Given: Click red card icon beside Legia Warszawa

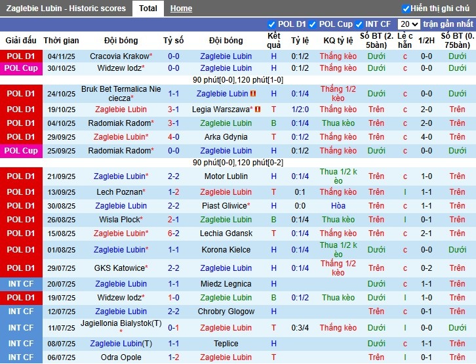Looking at the screenshot, I should (258, 109).
